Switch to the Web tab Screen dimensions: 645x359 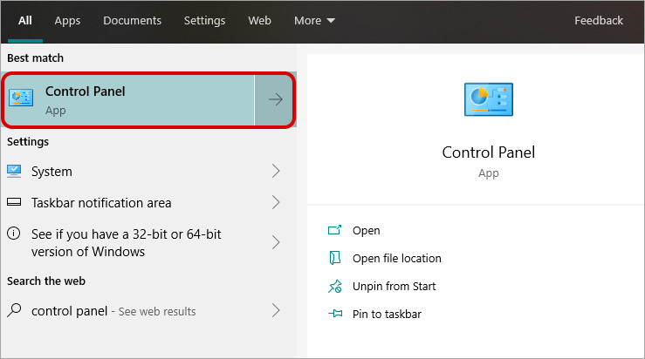tap(259, 21)
